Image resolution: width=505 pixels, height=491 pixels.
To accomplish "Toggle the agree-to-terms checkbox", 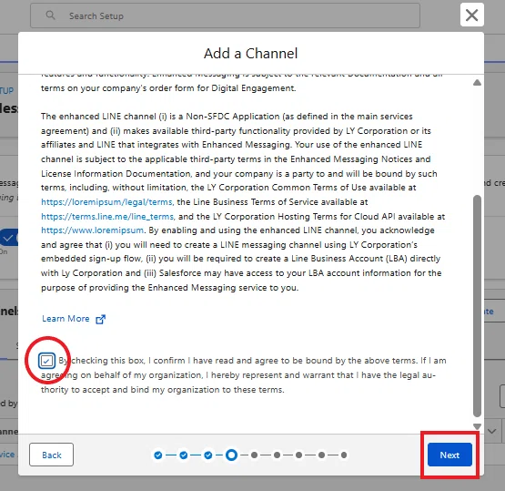I will coord(46,361).
